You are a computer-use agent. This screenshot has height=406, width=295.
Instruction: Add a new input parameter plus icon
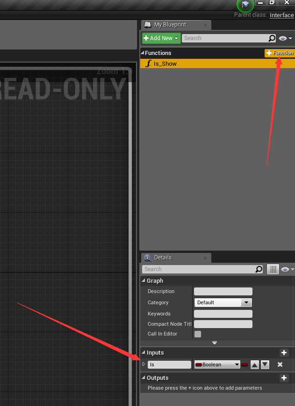284,353
